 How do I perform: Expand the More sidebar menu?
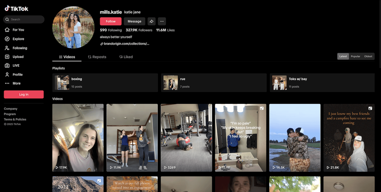click(x=16, y=83)
